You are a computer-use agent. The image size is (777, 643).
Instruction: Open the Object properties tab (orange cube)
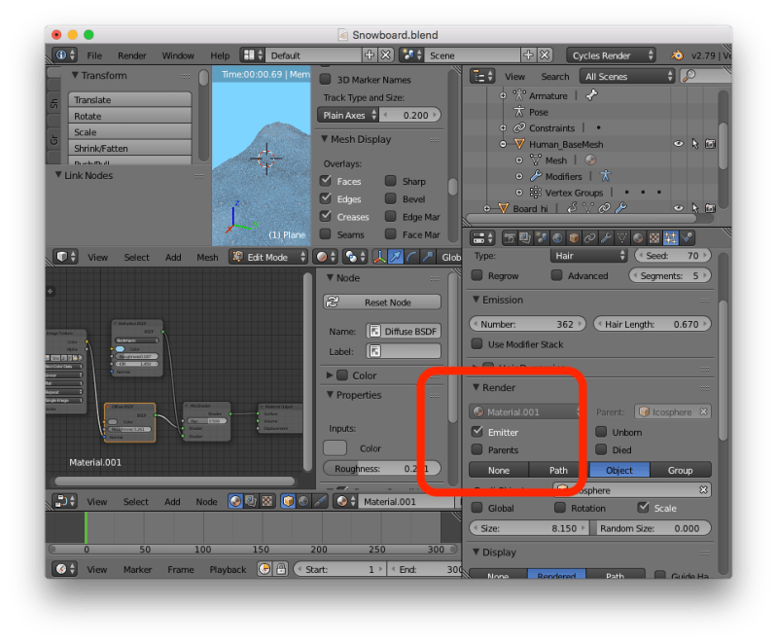(574, 238)
